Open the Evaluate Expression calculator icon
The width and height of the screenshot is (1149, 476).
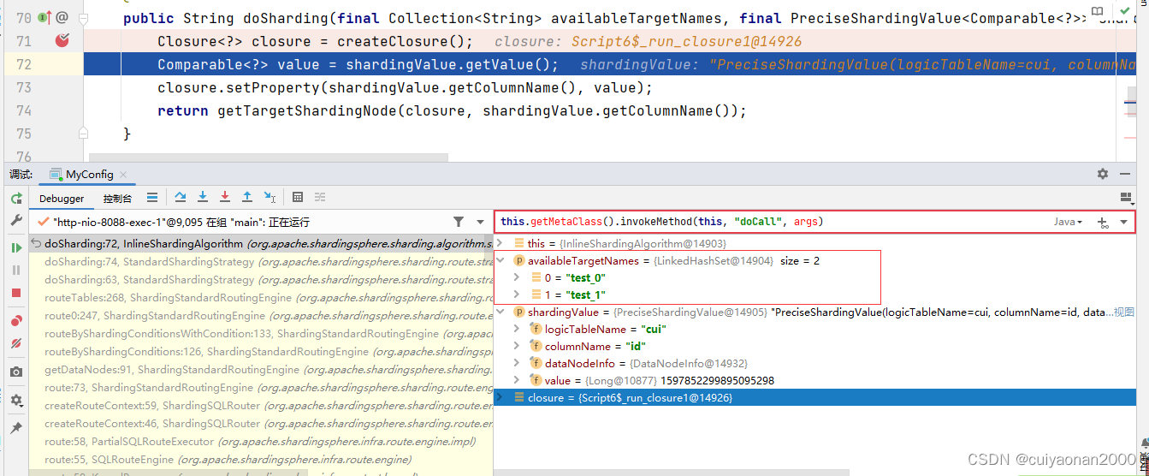pos(298,197)
